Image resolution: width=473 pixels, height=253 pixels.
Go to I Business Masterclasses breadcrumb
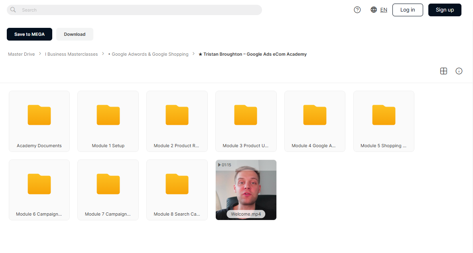71,54
